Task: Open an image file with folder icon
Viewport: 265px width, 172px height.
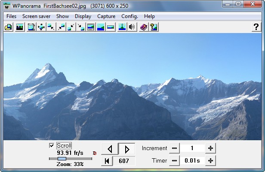Action: [8, 27]
